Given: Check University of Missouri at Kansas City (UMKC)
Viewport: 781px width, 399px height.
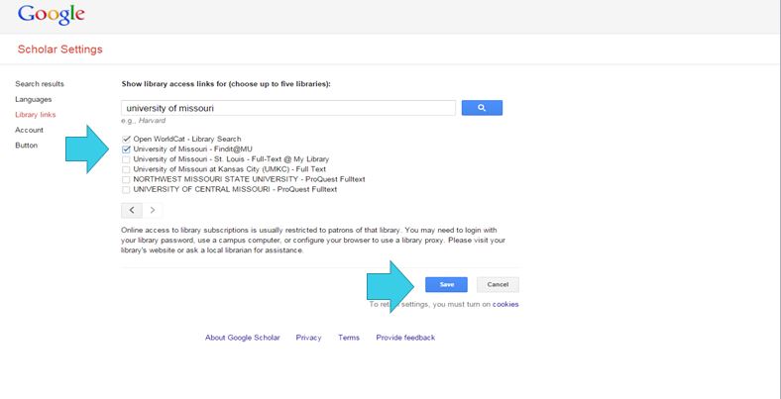Looking at the screenshot, I should [x=126, y=169].
